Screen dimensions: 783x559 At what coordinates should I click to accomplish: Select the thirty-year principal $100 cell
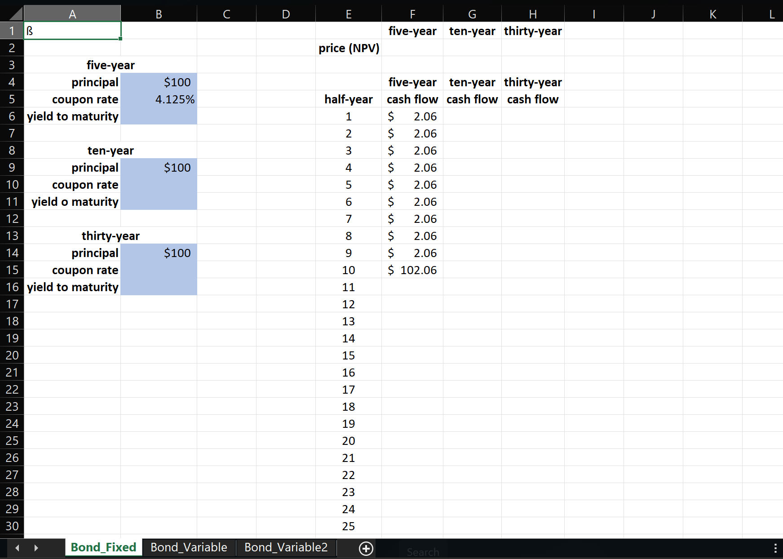[159, 253]
